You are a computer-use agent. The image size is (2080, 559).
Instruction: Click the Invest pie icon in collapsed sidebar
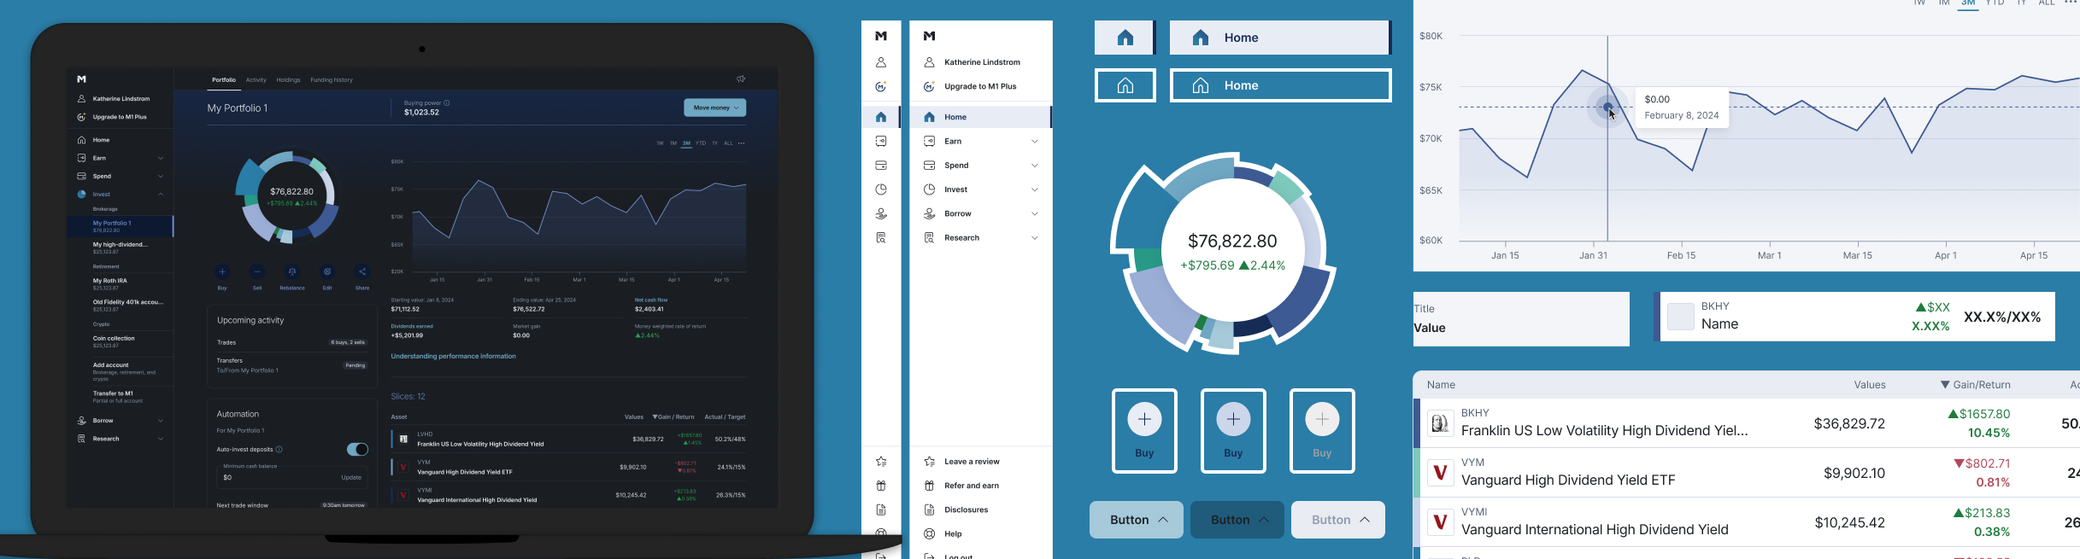[x=881, y=189]
